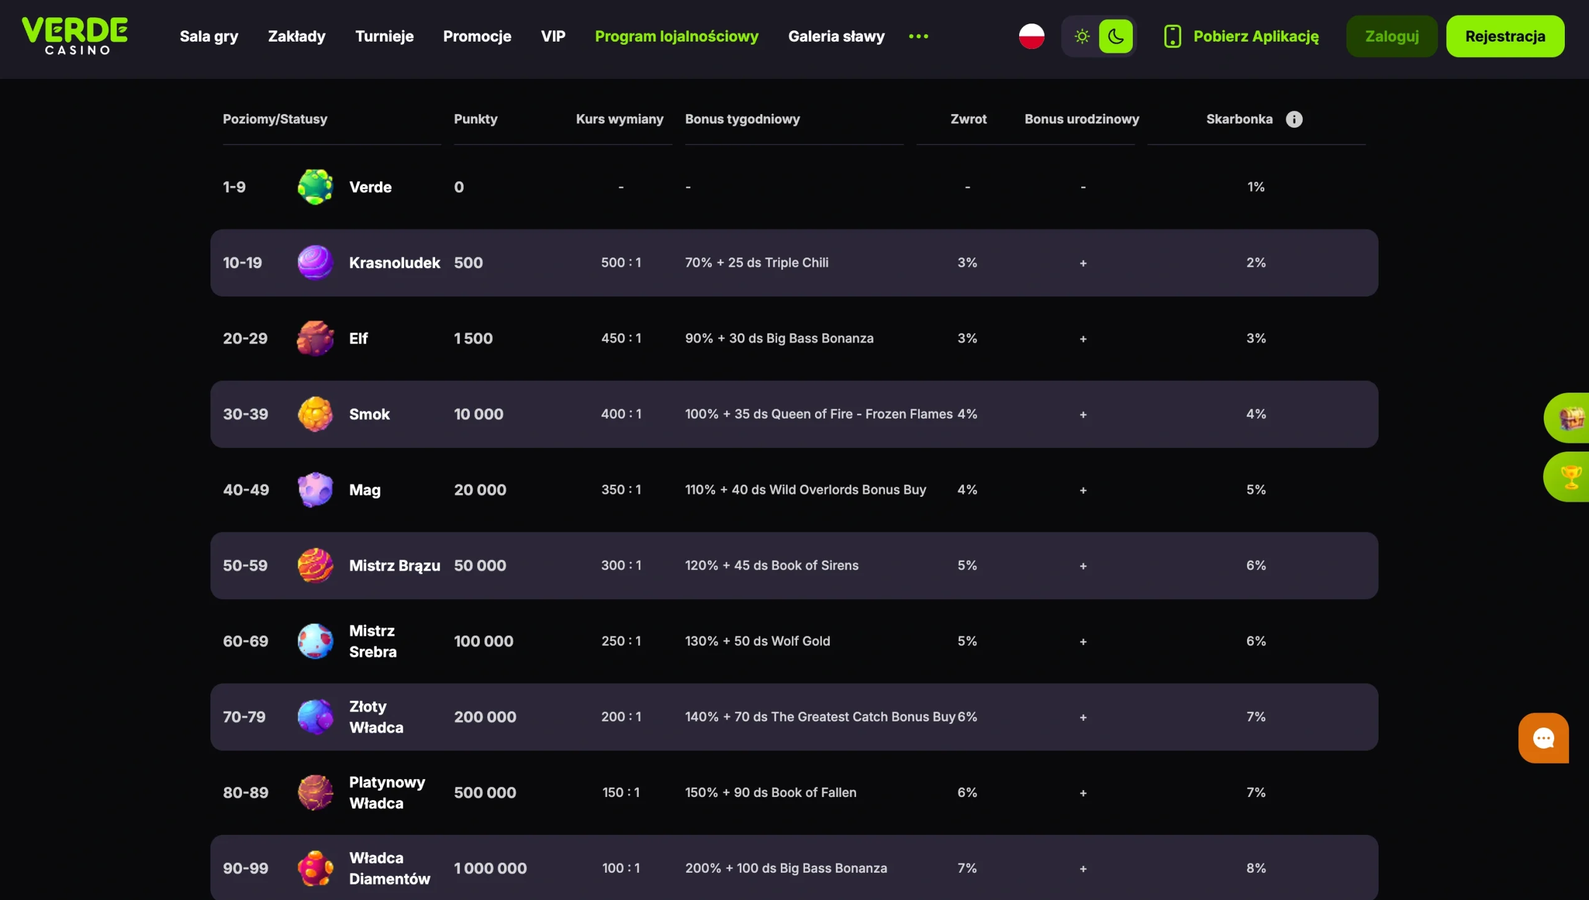Click the Bonus tygodniowy column header
The width and height of the screenshot is (1589, 900).
tap(742, 119)
